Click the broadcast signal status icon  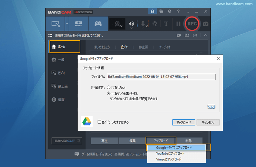click(195, 35)
